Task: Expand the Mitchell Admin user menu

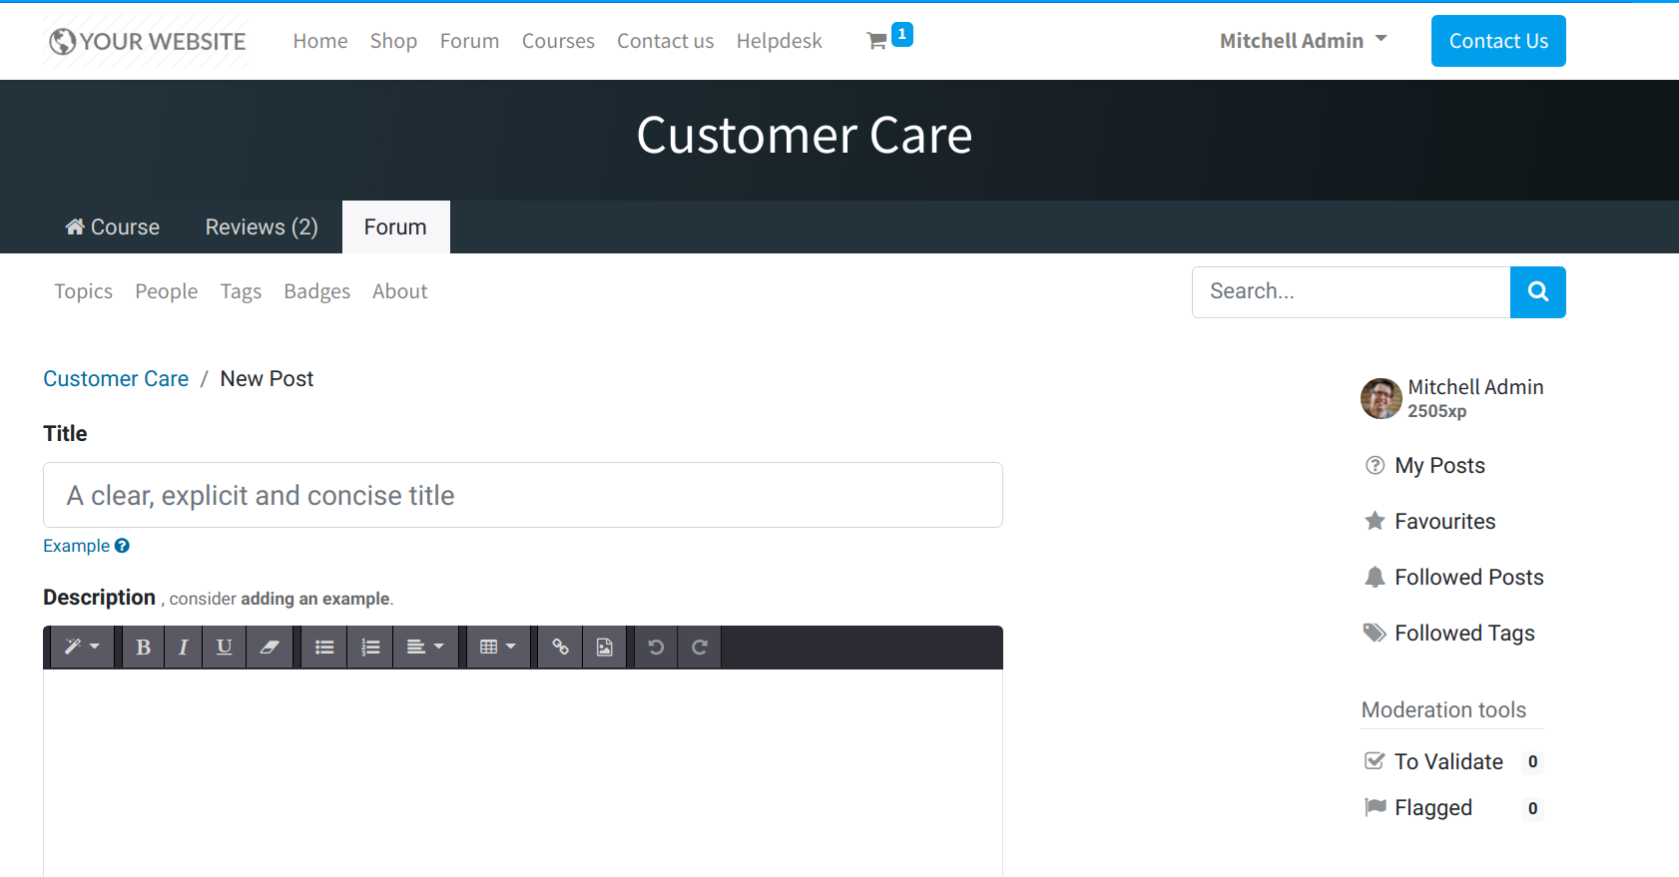Action: pyautogui.click(x=1304, y=41)
